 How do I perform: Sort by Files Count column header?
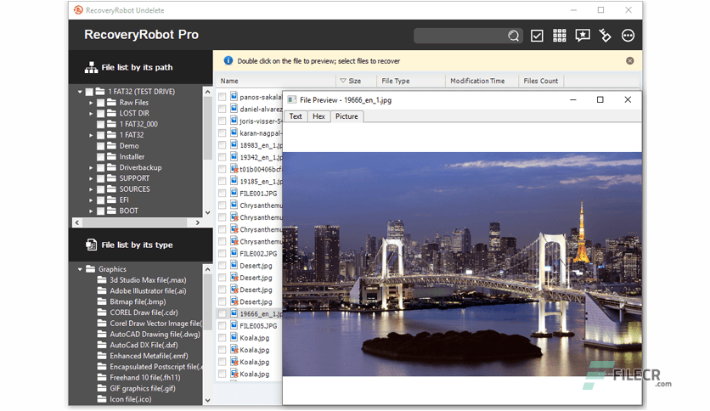tap(541, 81)
